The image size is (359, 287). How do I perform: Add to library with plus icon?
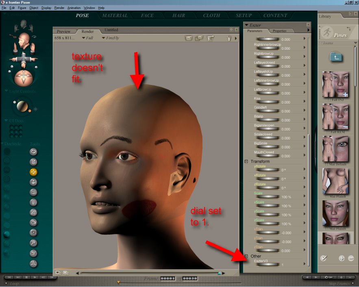coord(342,258)
